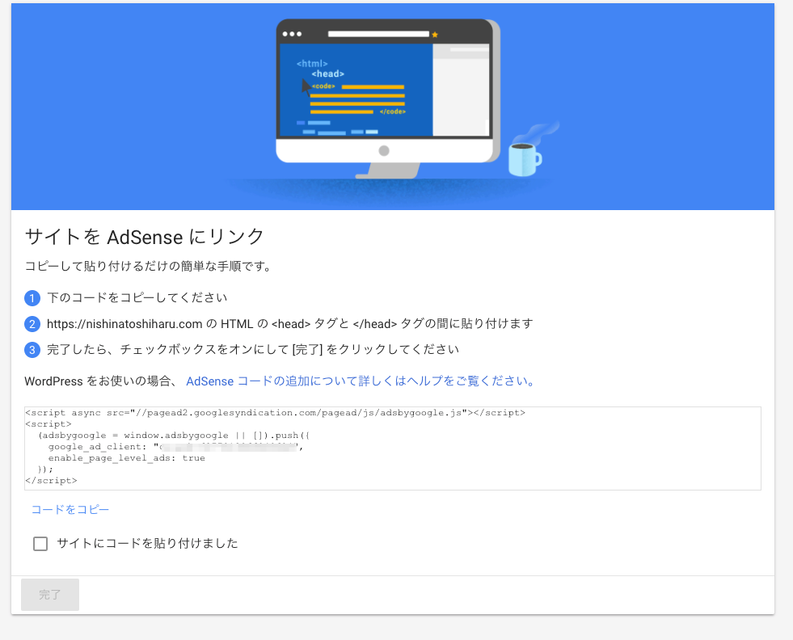Check the サイトにコードを貼り付けました checkbox
This screenshot has height=640, width=793.
tap(40, 544)
